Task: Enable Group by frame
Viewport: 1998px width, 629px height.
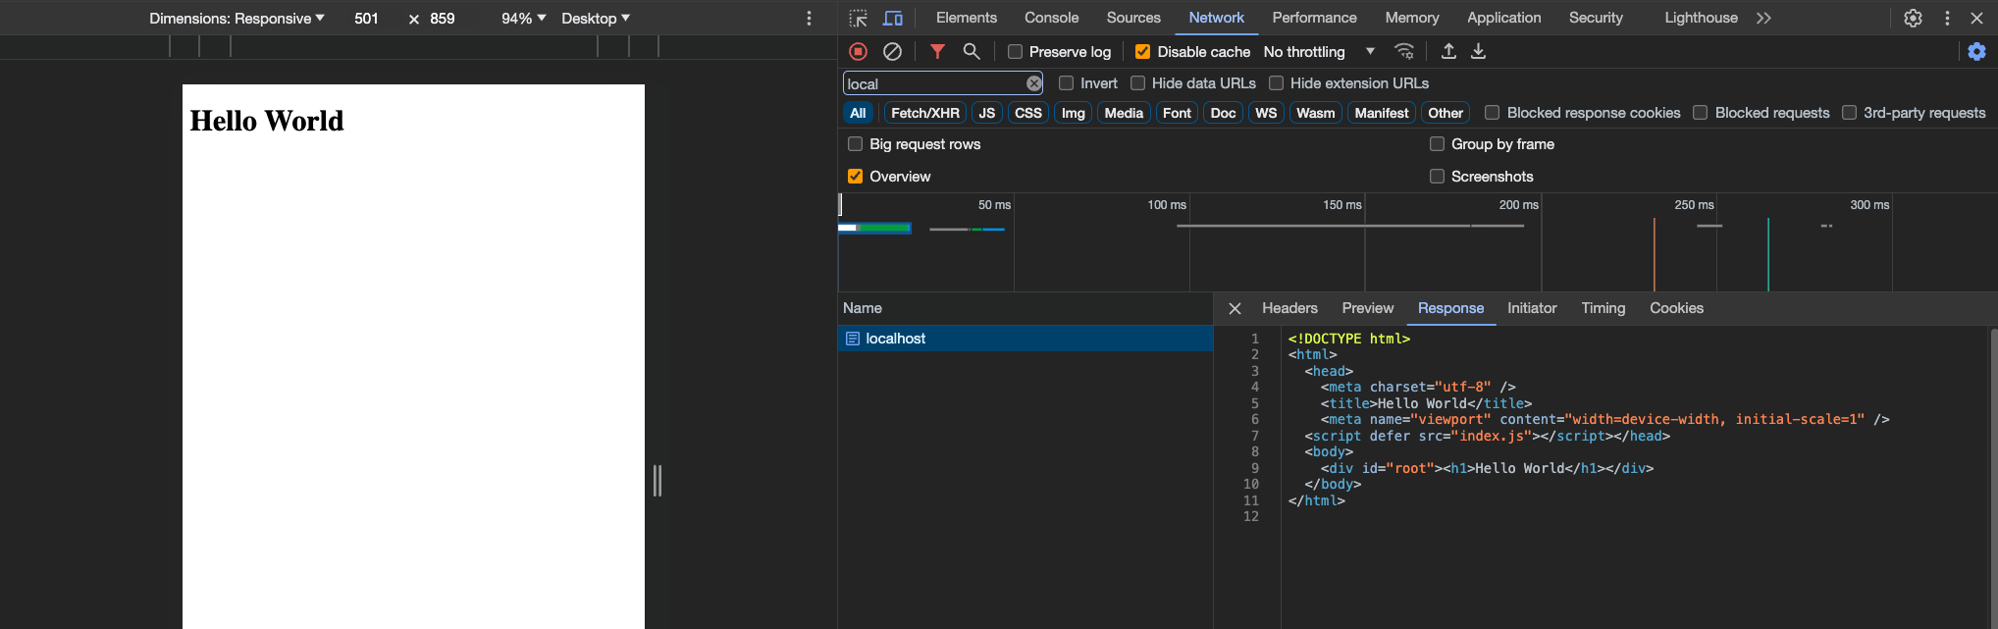Action: [1438, 144]
